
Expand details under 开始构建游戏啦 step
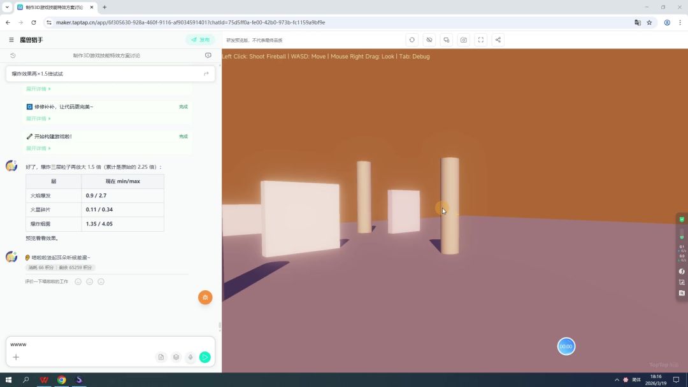click(38, 148)
